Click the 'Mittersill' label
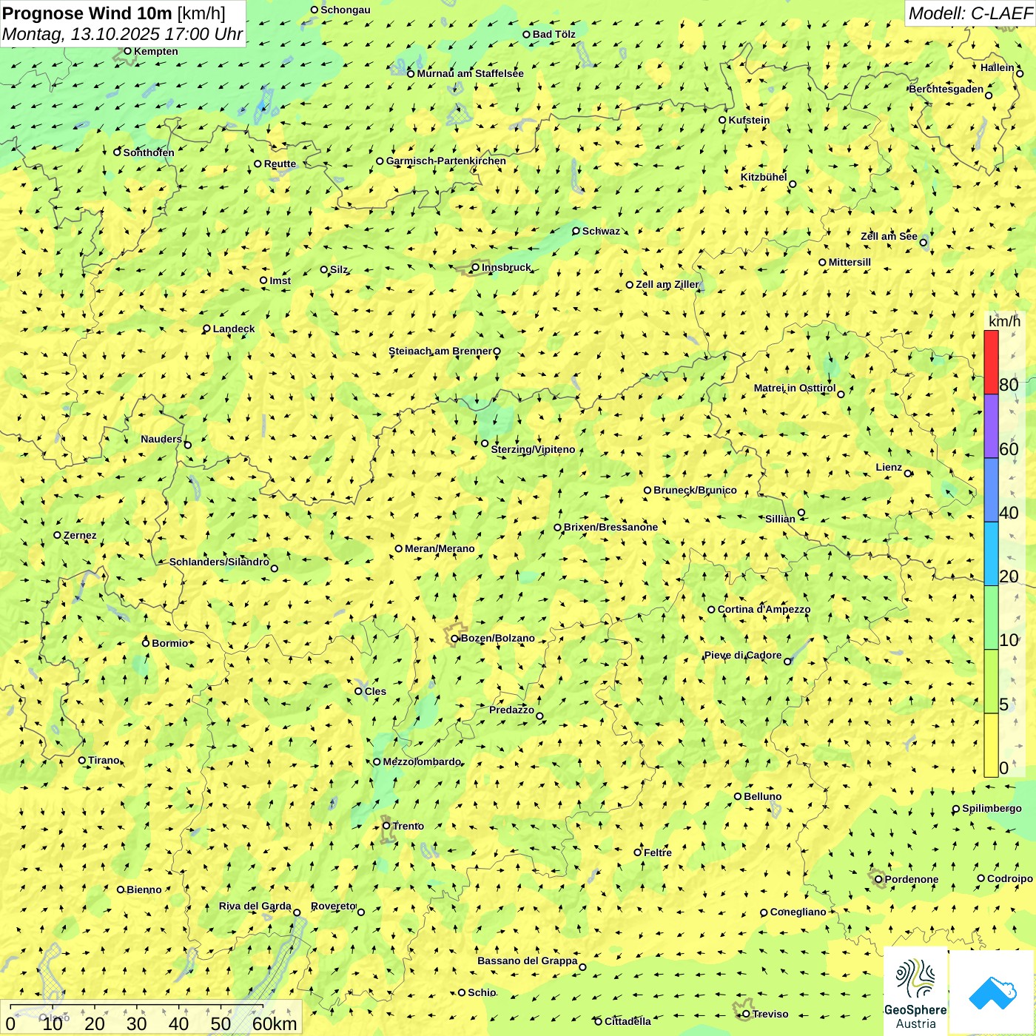 click(850, 262)
